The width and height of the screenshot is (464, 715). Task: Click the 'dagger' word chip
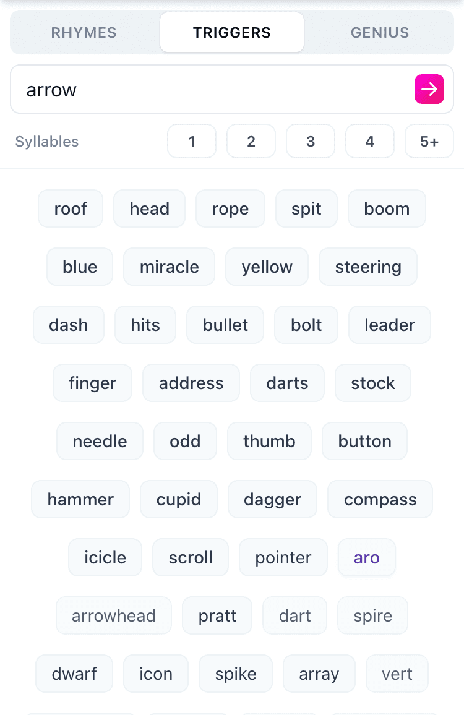(272, 499)
